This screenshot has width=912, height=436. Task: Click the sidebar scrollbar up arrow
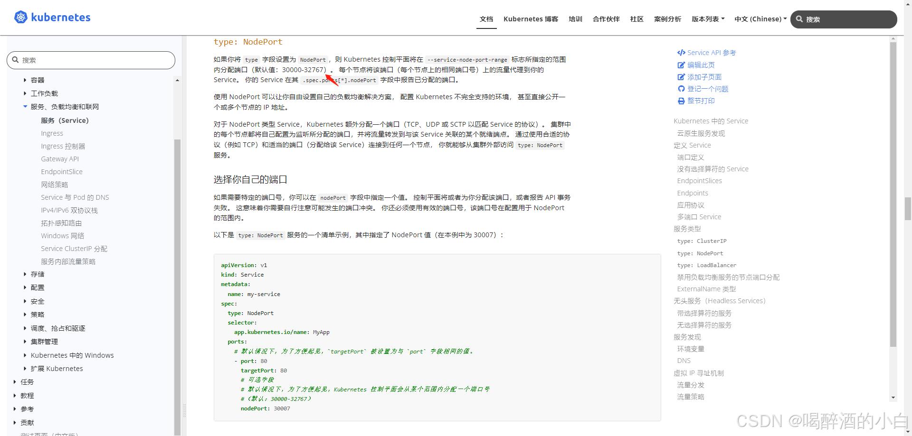[x=177, y=80]
